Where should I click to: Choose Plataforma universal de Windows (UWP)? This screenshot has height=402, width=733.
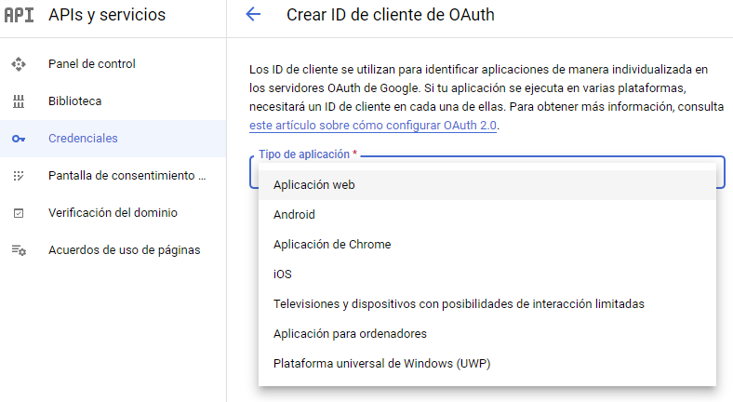coord(381,364)
